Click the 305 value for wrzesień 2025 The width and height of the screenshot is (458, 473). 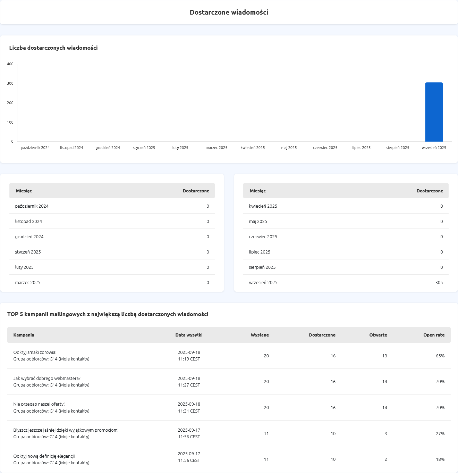point(439,283)
